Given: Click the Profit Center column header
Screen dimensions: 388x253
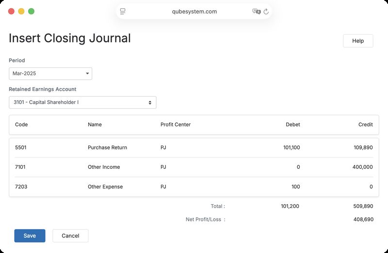Looking at the screenshot, I should 176,124.
